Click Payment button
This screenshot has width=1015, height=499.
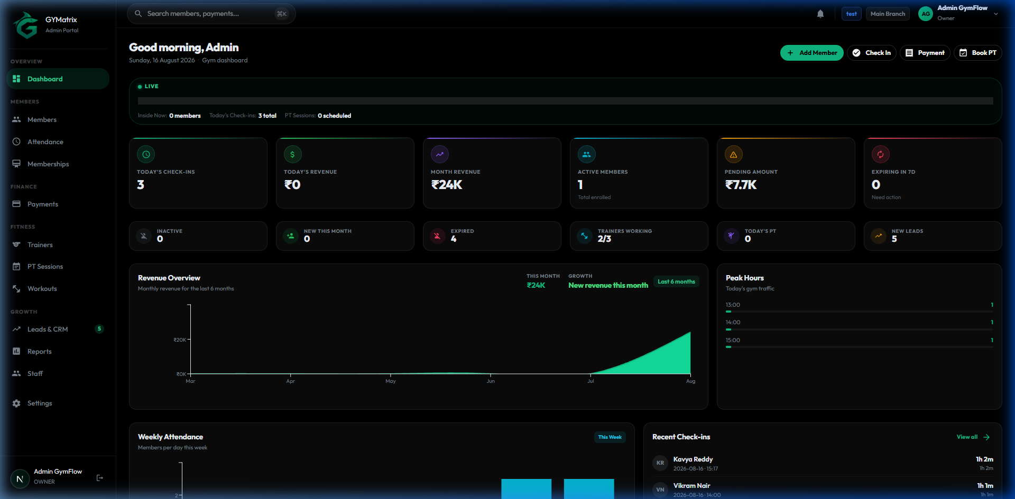coord(925,53)
